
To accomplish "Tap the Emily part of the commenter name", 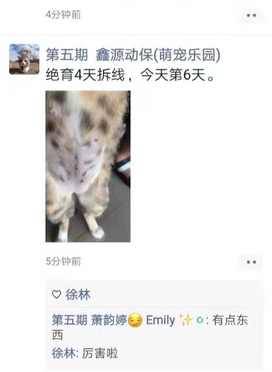I will (x=161, y=320).
